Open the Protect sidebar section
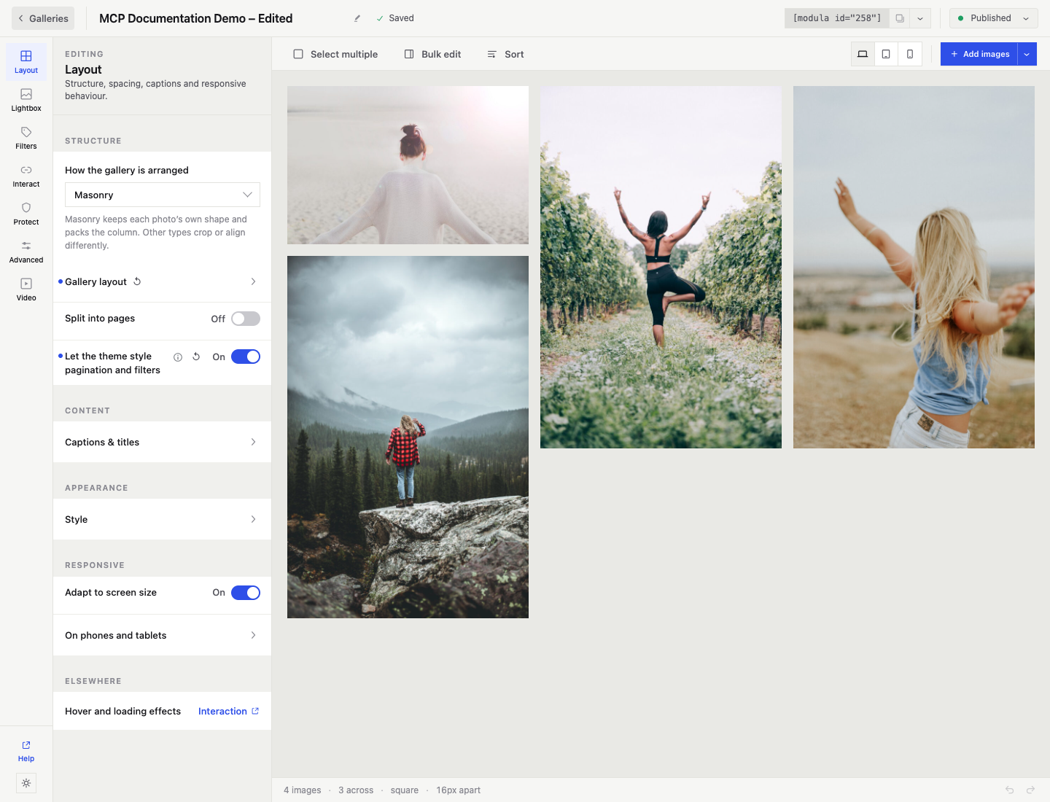Viewport: 1050px width, 802px height. pyautogui.click(x=26, y=213)
